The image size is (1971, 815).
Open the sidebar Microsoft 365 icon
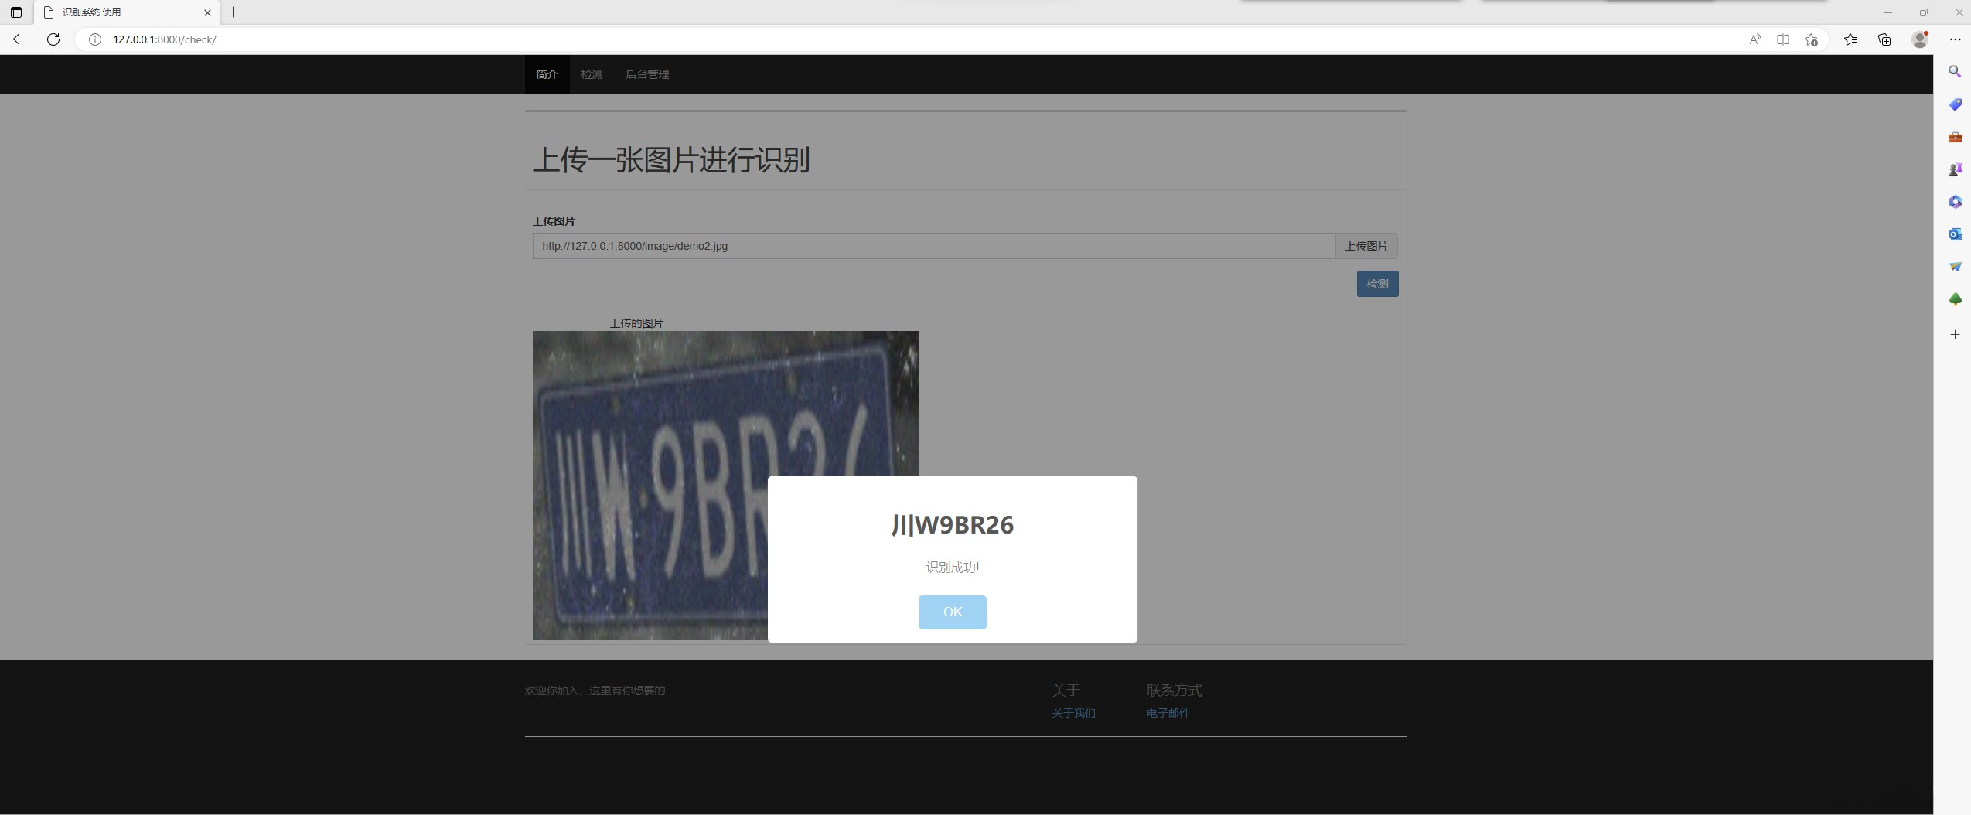pyautogui.click(x=1955, y=202)
